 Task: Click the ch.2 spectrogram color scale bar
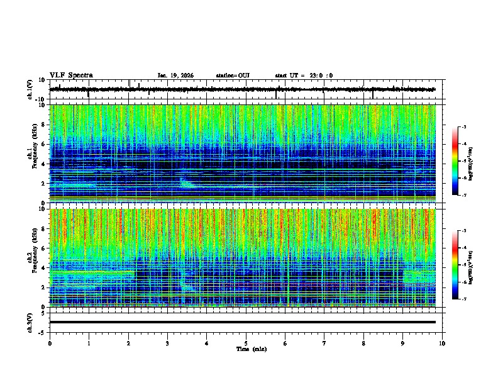(x=455, y=265)
